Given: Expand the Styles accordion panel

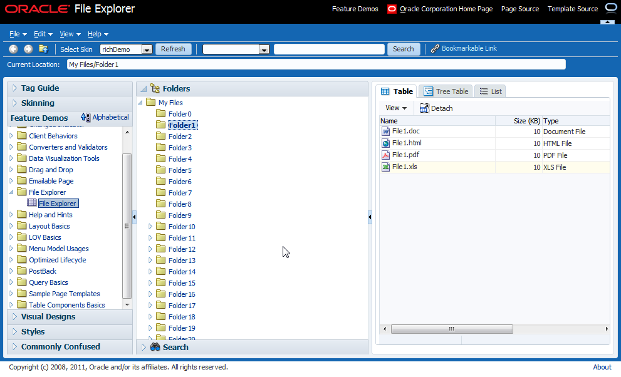Looking at the screenshot, I should 14,331.
